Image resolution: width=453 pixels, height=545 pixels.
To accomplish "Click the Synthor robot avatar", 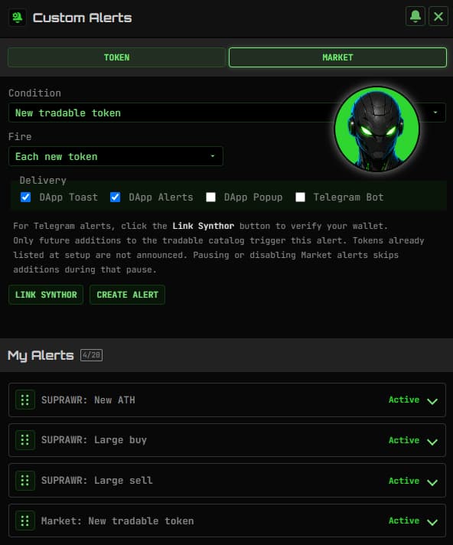I will tap(377, 129).
